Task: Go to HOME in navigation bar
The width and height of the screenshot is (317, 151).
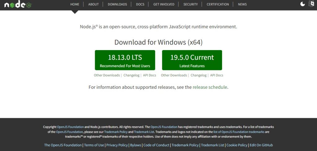Action: [75, 4]
